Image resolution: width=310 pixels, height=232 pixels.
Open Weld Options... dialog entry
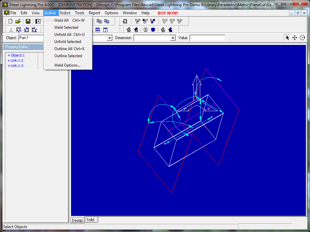coord(68,65)
